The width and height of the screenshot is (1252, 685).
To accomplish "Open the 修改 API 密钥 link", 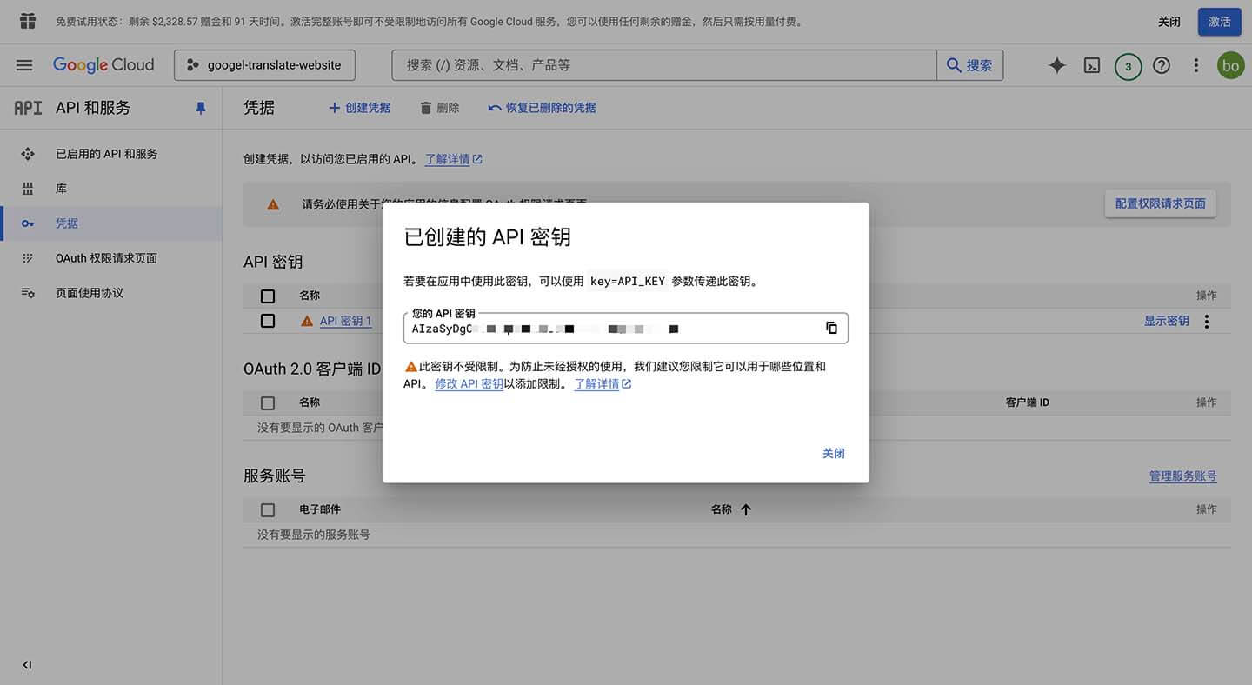I will (469, 383).
